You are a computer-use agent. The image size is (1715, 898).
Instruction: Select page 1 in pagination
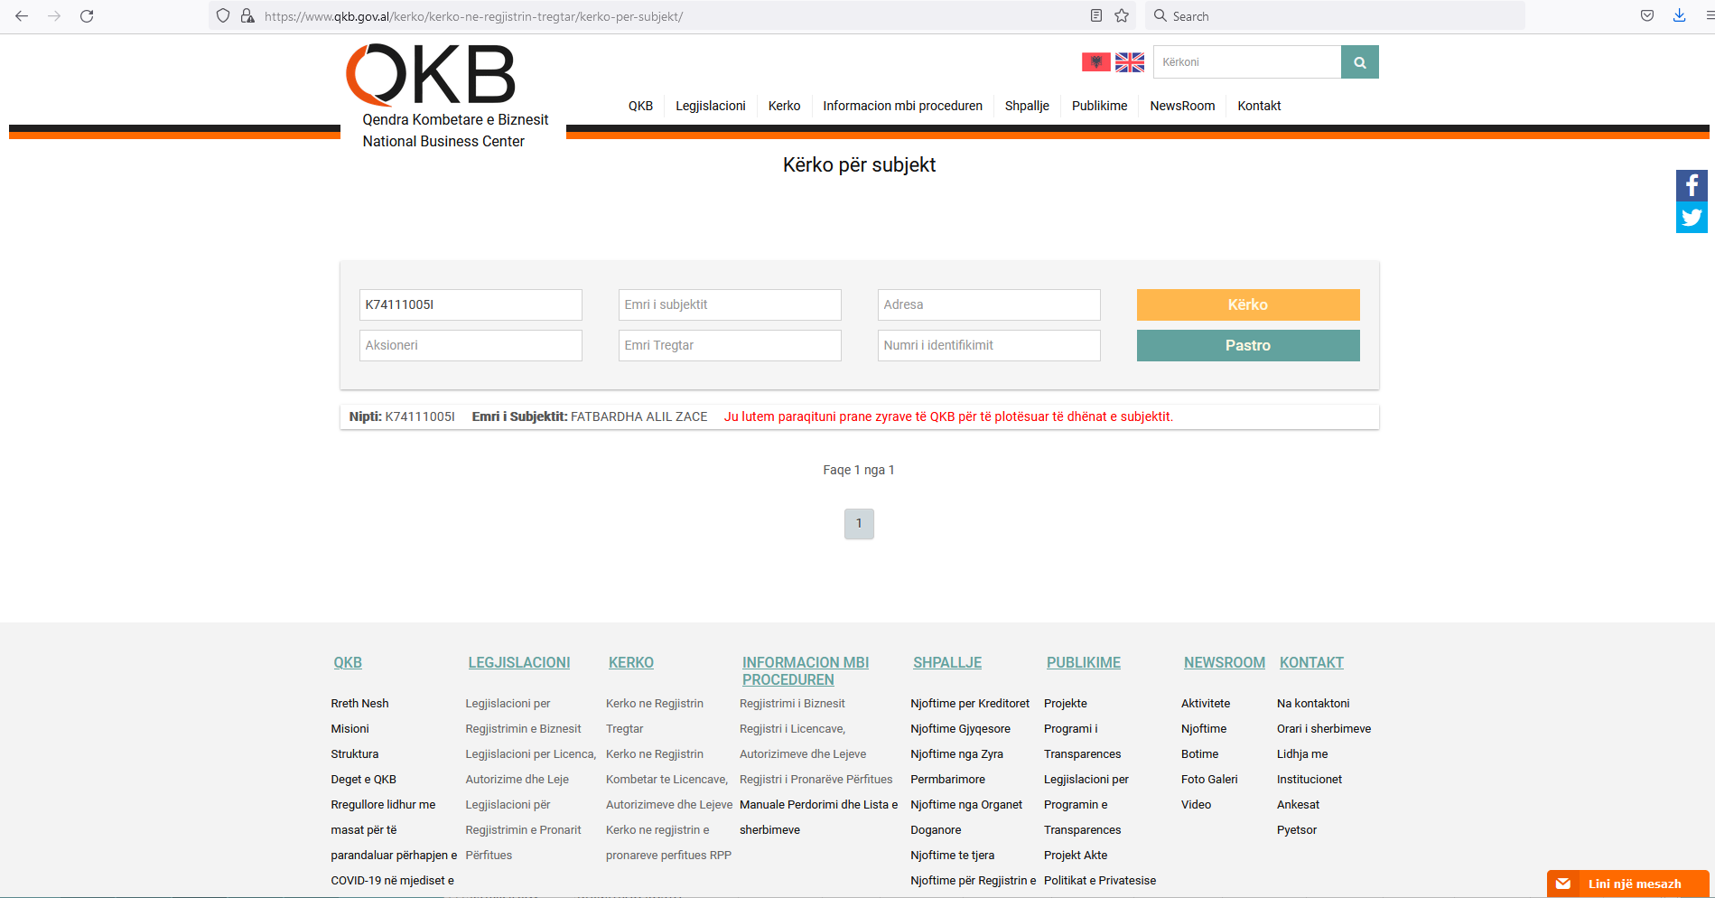tap(858, 524)
